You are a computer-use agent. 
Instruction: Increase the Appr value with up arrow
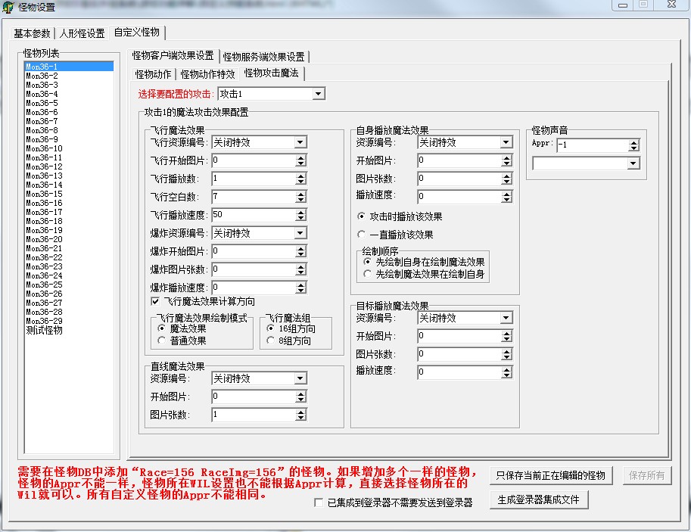(x=633, y=142)
